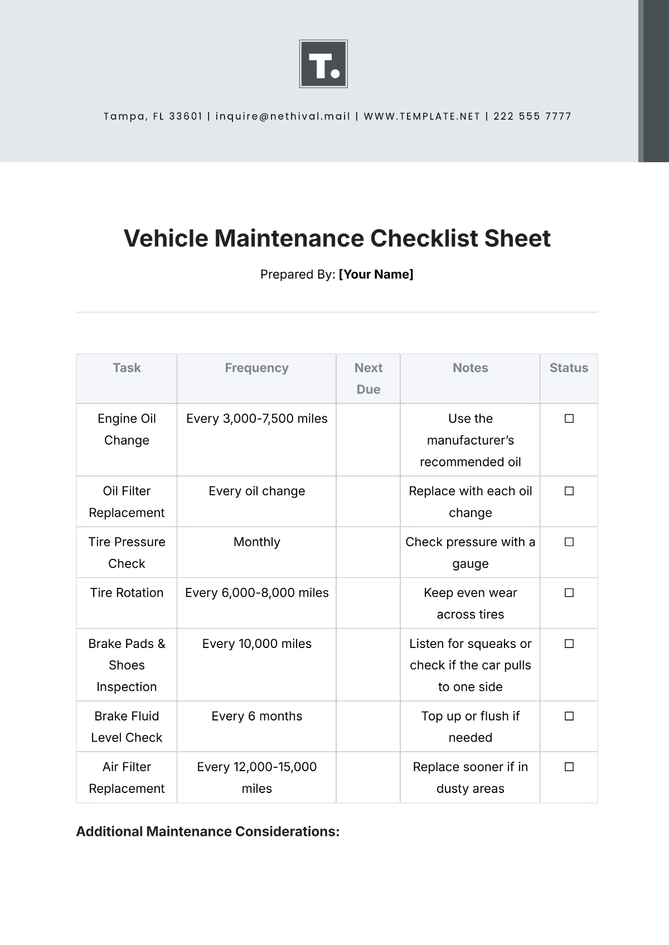Click the Template.net "T." logo
Image resolution: width=669 pixels, height=945 pixels.
(323, 64)
